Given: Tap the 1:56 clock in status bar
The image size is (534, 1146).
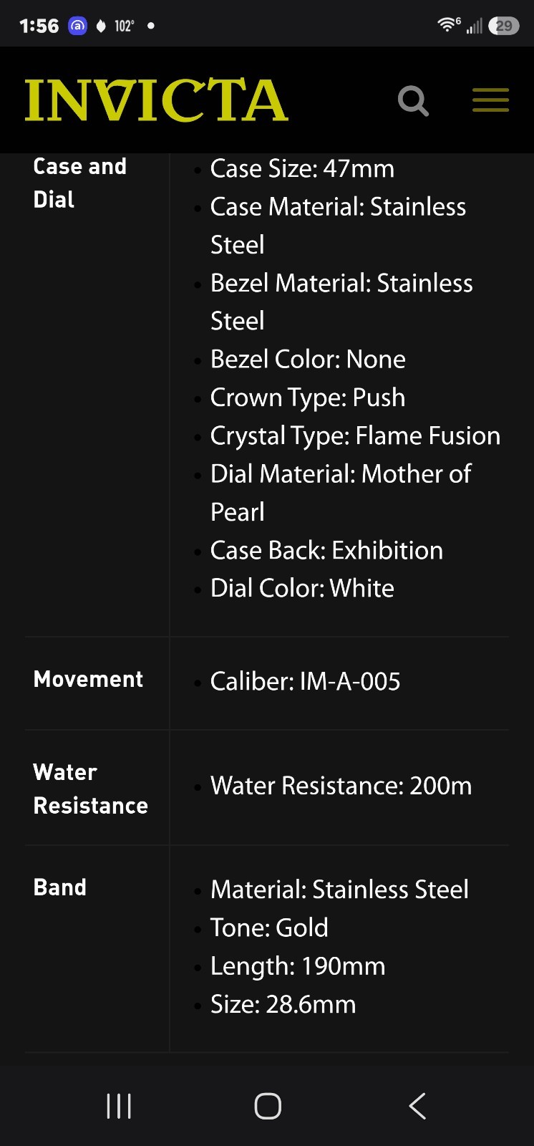Looking at the screenshot, I should (39, 26).
